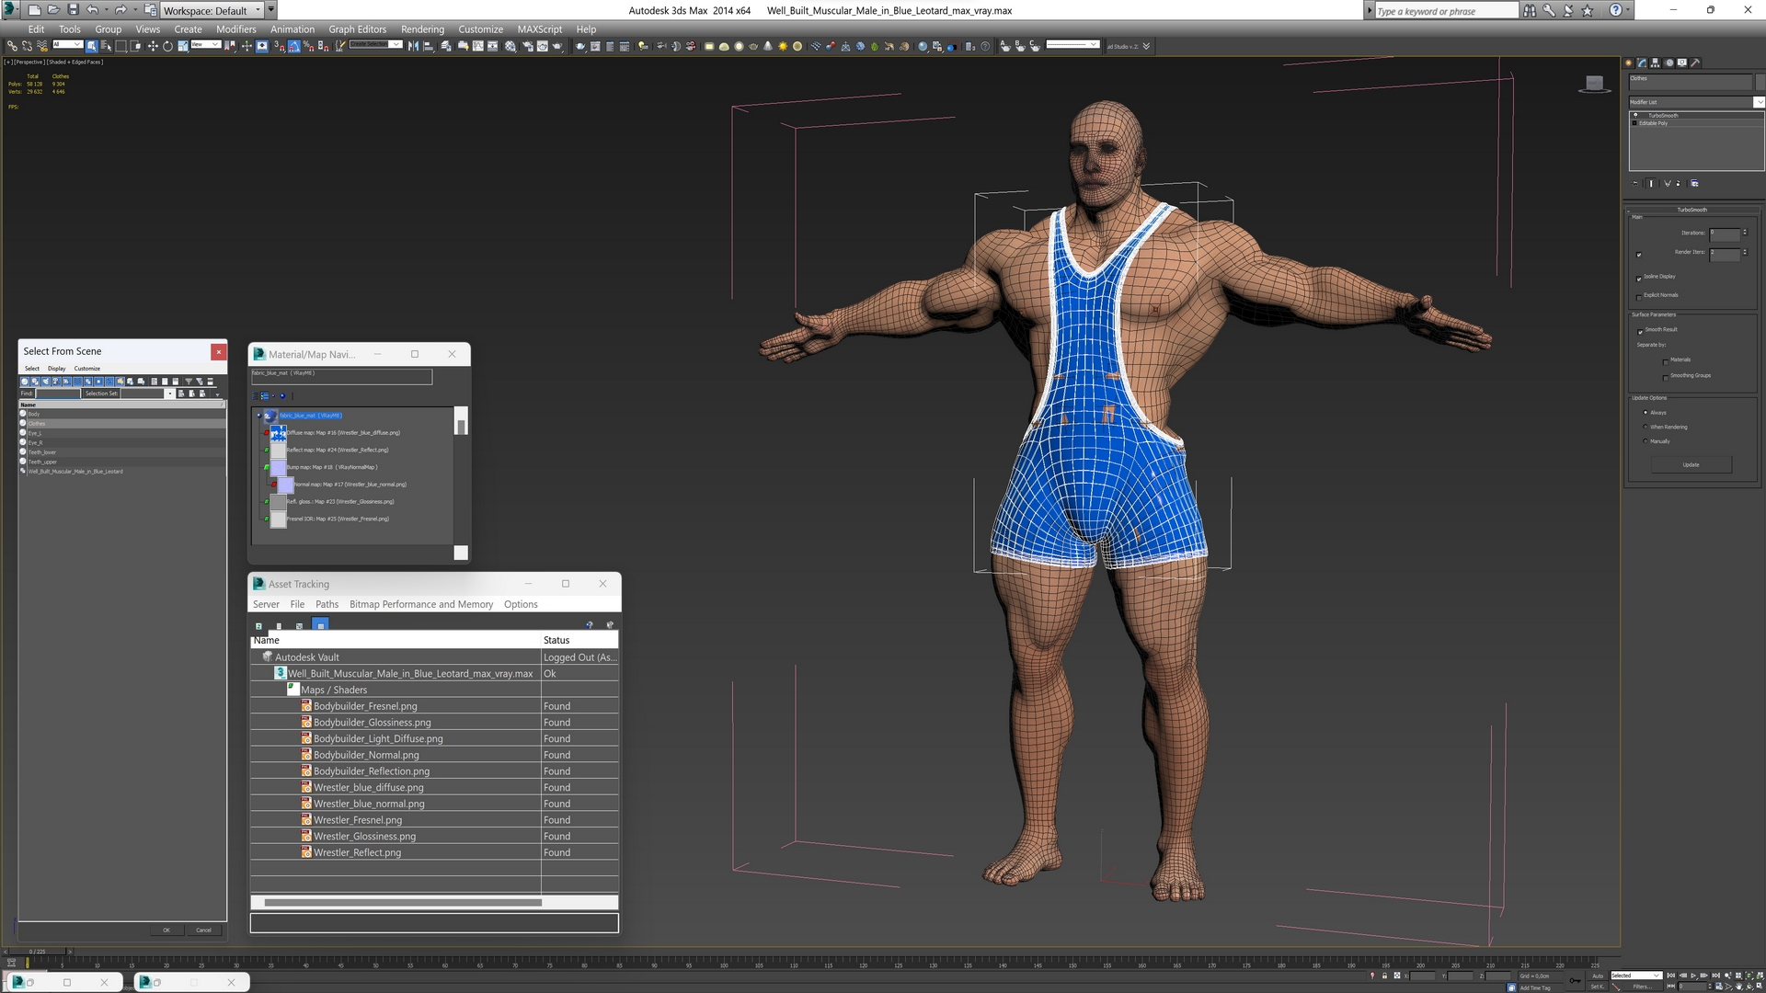Open the Modifiers menu

(235, 29)
